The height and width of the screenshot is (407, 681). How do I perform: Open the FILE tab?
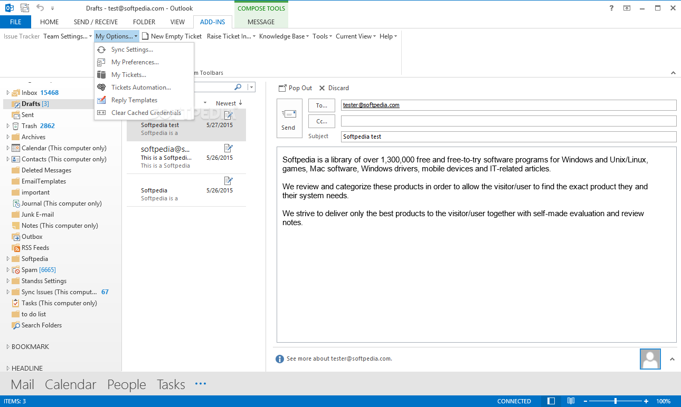click(x=15, y=22)
